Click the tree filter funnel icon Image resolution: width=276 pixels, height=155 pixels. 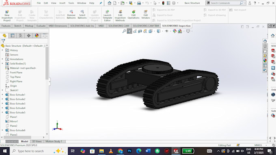3,41
